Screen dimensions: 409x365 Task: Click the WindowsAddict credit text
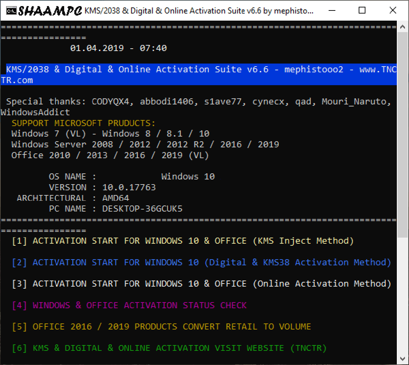pyautogui.click(x=35, y=113)
